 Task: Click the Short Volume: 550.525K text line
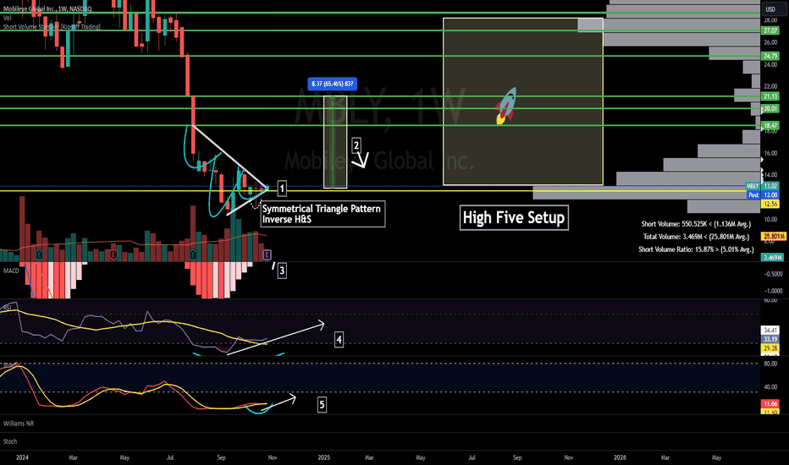click(696, 224)
